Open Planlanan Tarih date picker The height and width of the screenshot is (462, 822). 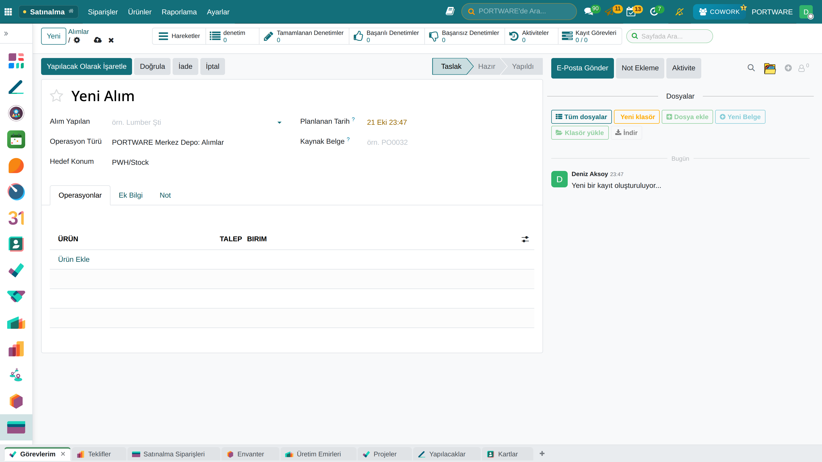pos(387,122)
